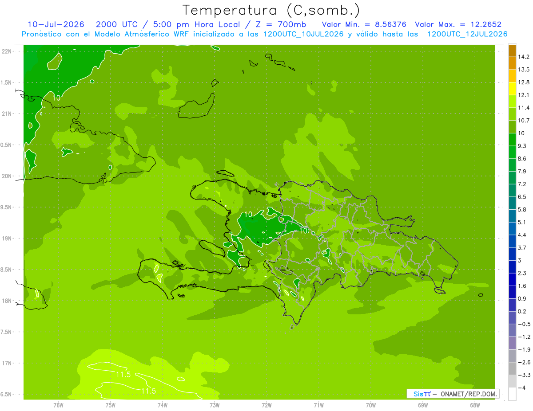Click colorbar value '-3.3'
Viewport: 533px width, 411px height.
point(524,375)
